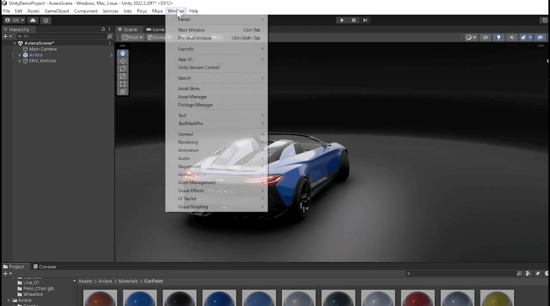The width and height of the screenshot is (550, 306).
Task: Open the Unity Cloud icon in the top toolbar
Action: pos(33,20)
